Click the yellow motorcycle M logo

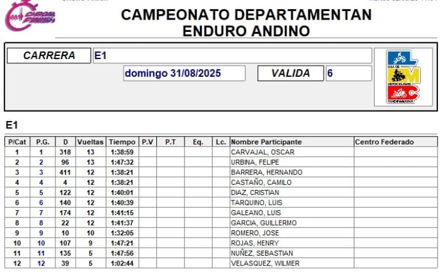[x=402, y=76]
